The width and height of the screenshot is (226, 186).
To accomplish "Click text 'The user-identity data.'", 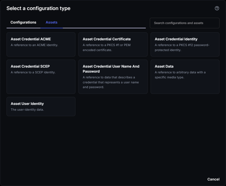I will click(x=27, y=110).
